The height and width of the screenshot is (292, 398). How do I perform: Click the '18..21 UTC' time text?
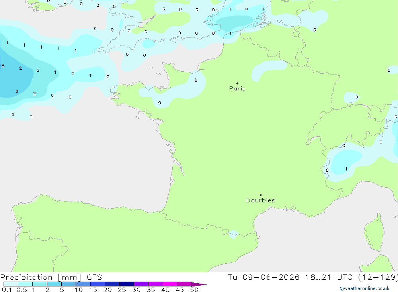(x=329, y=277)
